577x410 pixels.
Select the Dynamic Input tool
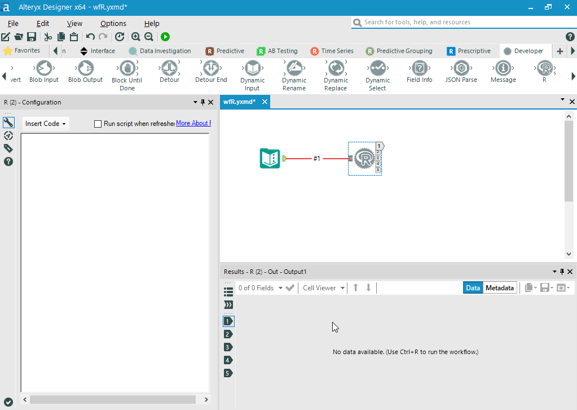[x=253, y=76]
